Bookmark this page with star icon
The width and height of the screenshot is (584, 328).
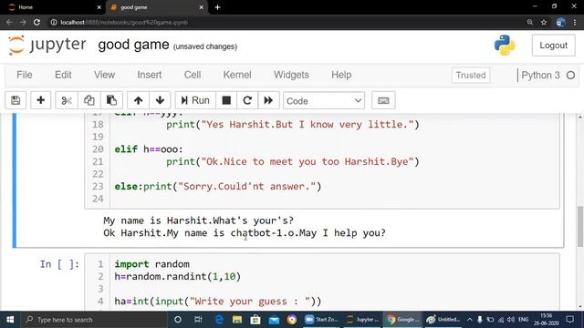pos(544,22)
